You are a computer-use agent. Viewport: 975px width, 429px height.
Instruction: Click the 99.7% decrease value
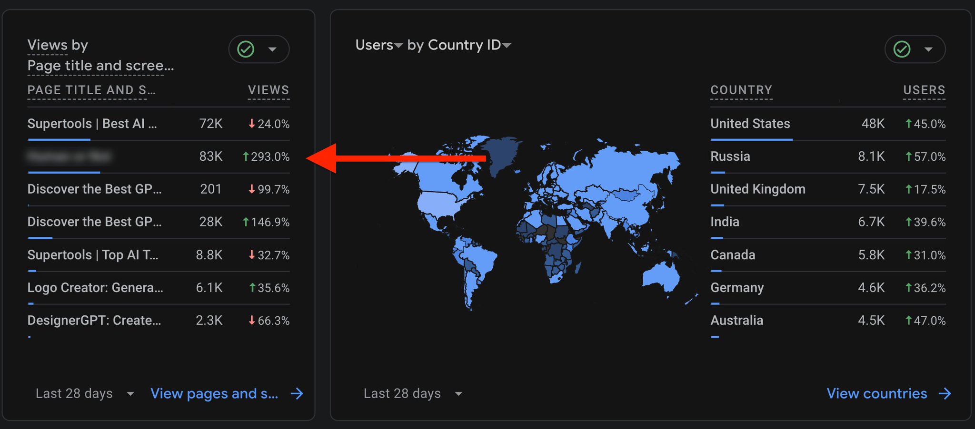(x=269, y=190)
